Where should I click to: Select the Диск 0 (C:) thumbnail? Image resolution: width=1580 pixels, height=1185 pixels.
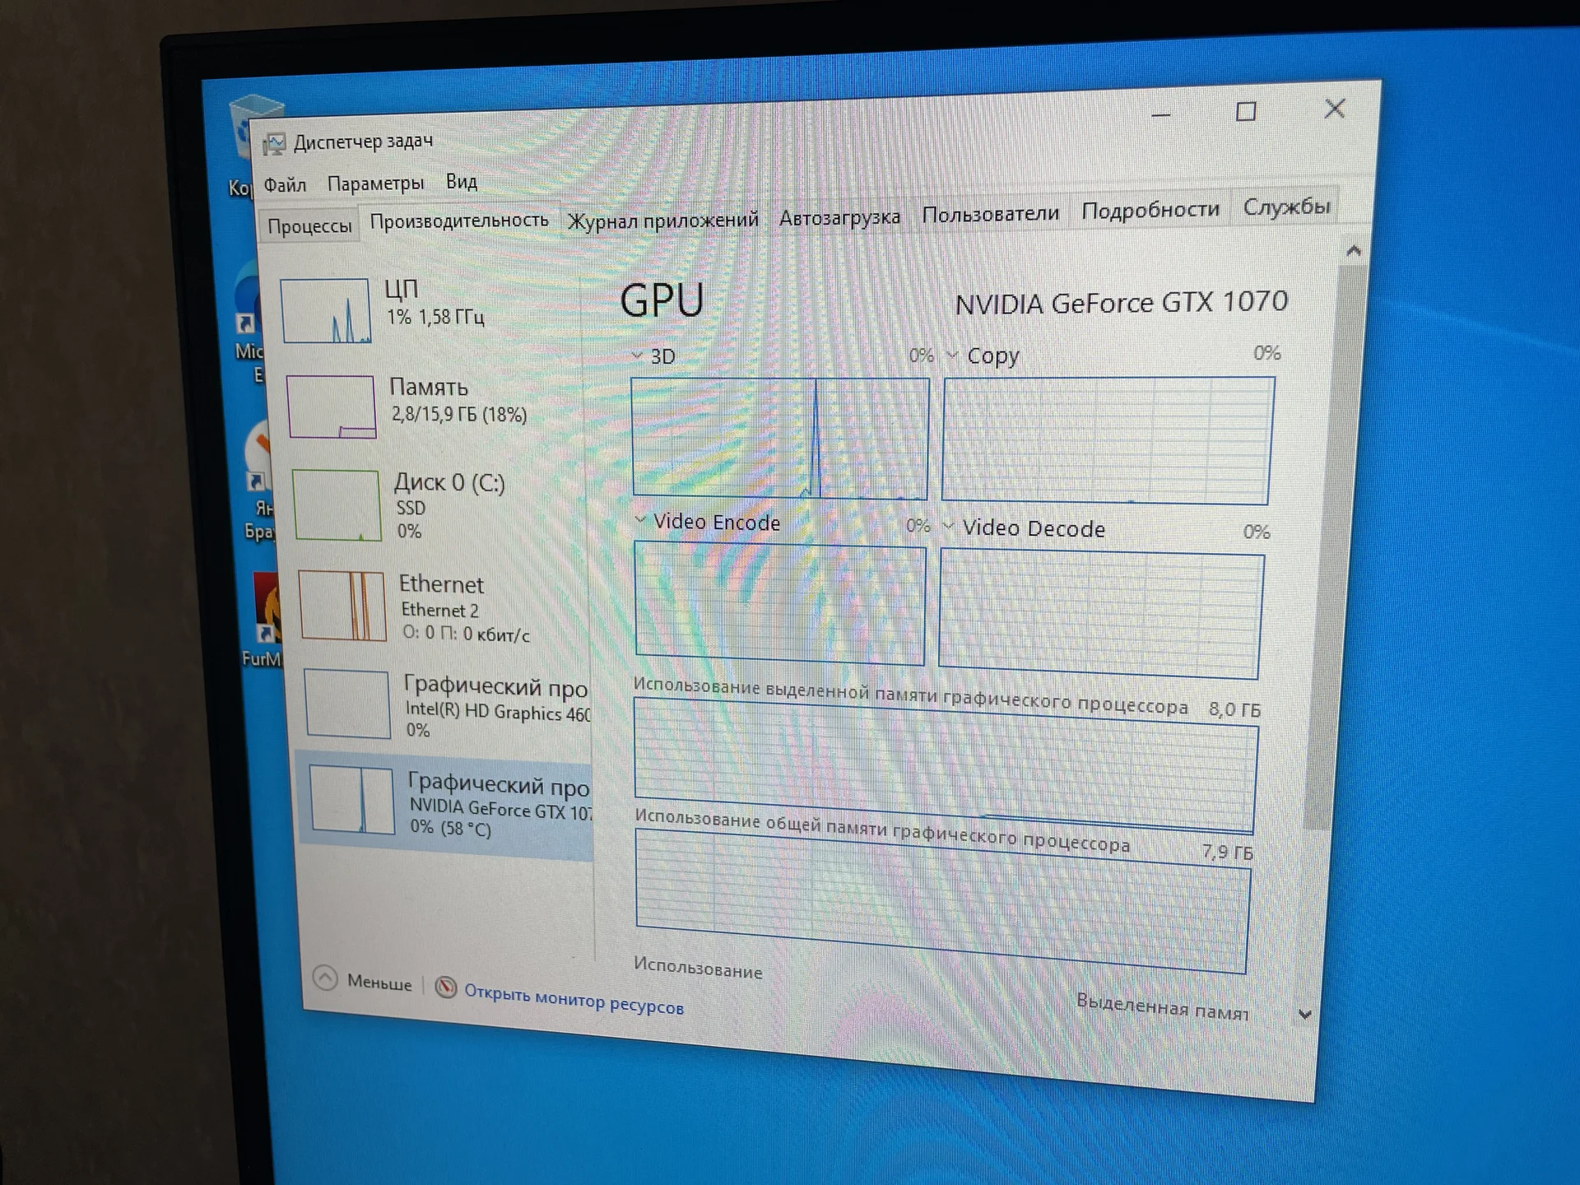pos(337,505)
